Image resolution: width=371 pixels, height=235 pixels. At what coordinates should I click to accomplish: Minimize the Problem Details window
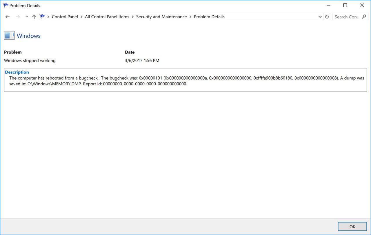coord(328,5)
